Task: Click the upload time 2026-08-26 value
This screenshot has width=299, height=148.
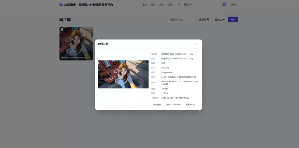Action: pyautogui.click(x=175, y=98)
